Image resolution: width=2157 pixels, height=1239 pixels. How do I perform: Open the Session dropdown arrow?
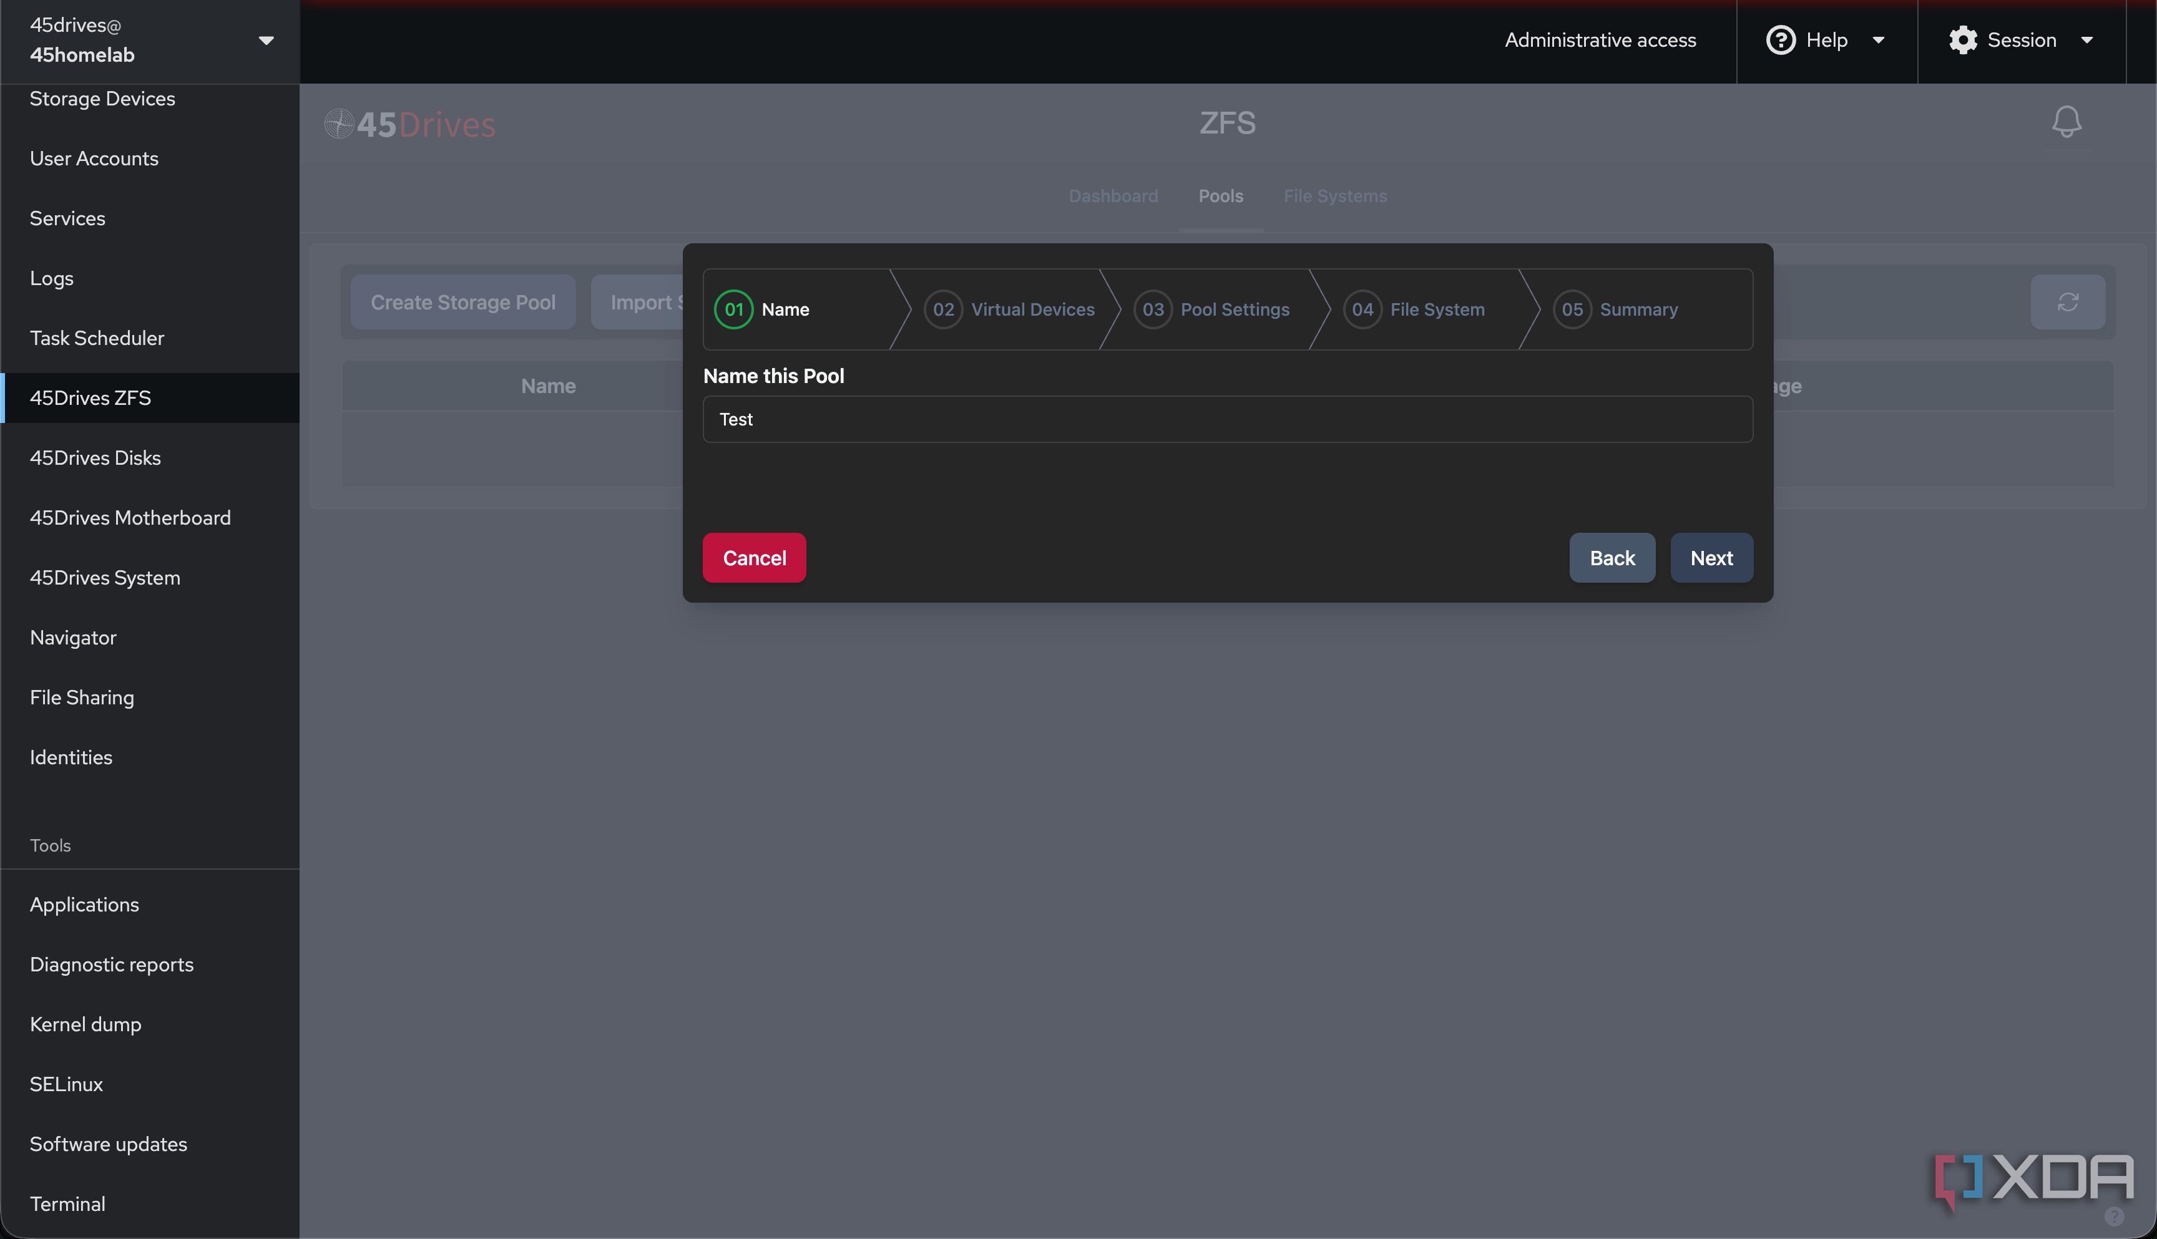(2086, 40)
